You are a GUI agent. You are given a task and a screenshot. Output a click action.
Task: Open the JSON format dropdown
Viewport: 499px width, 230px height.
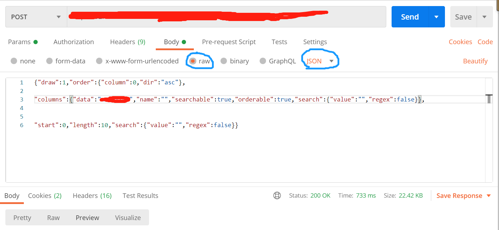point(320,61)
